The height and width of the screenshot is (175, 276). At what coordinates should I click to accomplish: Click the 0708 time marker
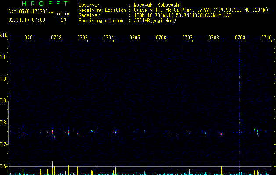click(x=214, y=38)
